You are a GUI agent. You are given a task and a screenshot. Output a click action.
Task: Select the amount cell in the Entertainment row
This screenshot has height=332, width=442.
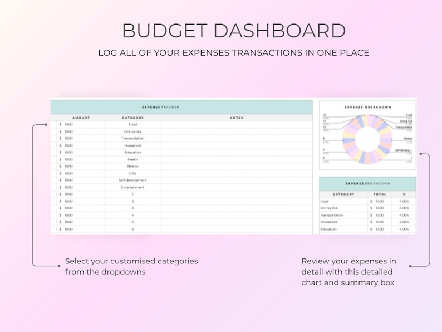click(x=81, y=187)
